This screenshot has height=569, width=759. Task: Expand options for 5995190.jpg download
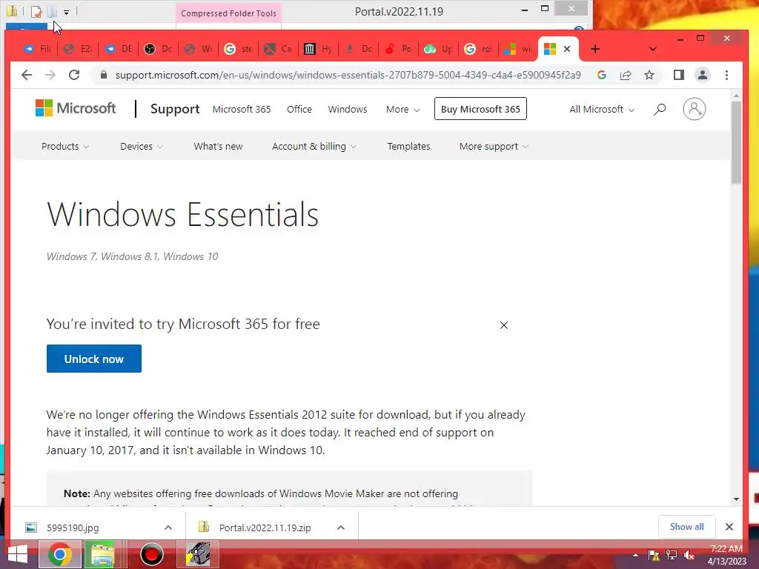coord(168,528)
